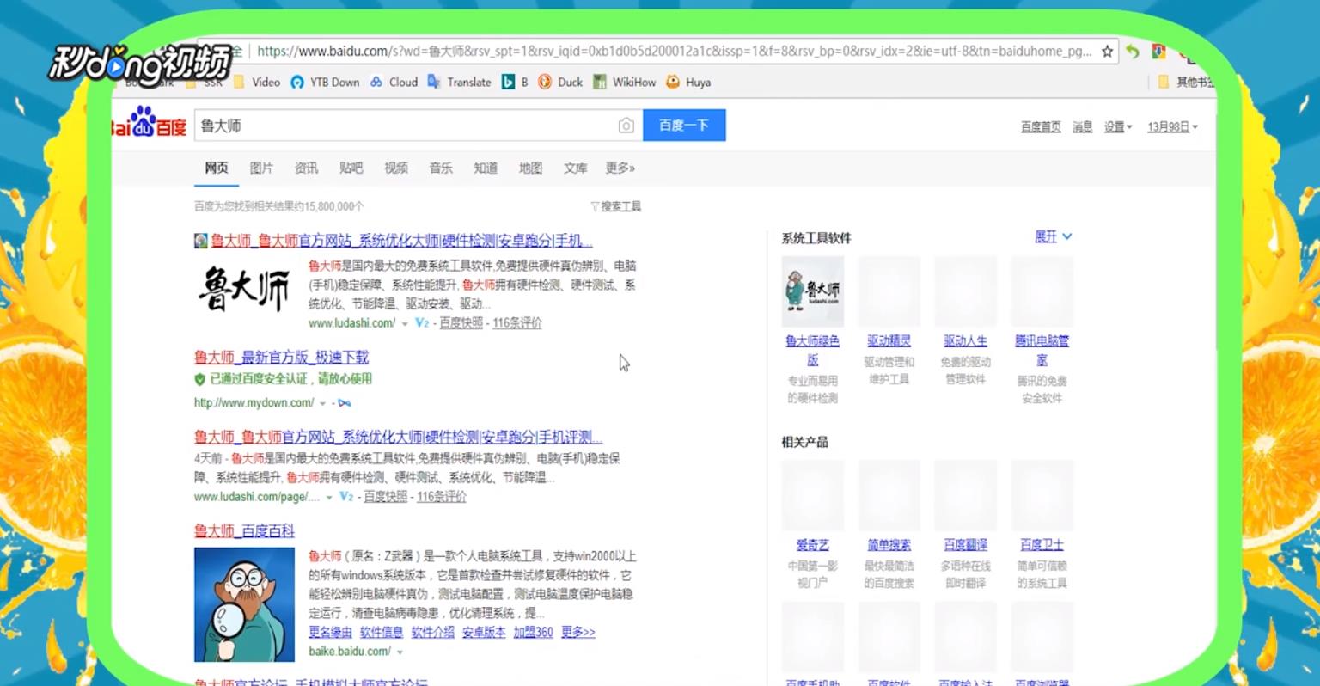The image size is (1320, 686).
Task: Switch to the 地图 tab
Action: pyautogui.click(x=530, y=168)
